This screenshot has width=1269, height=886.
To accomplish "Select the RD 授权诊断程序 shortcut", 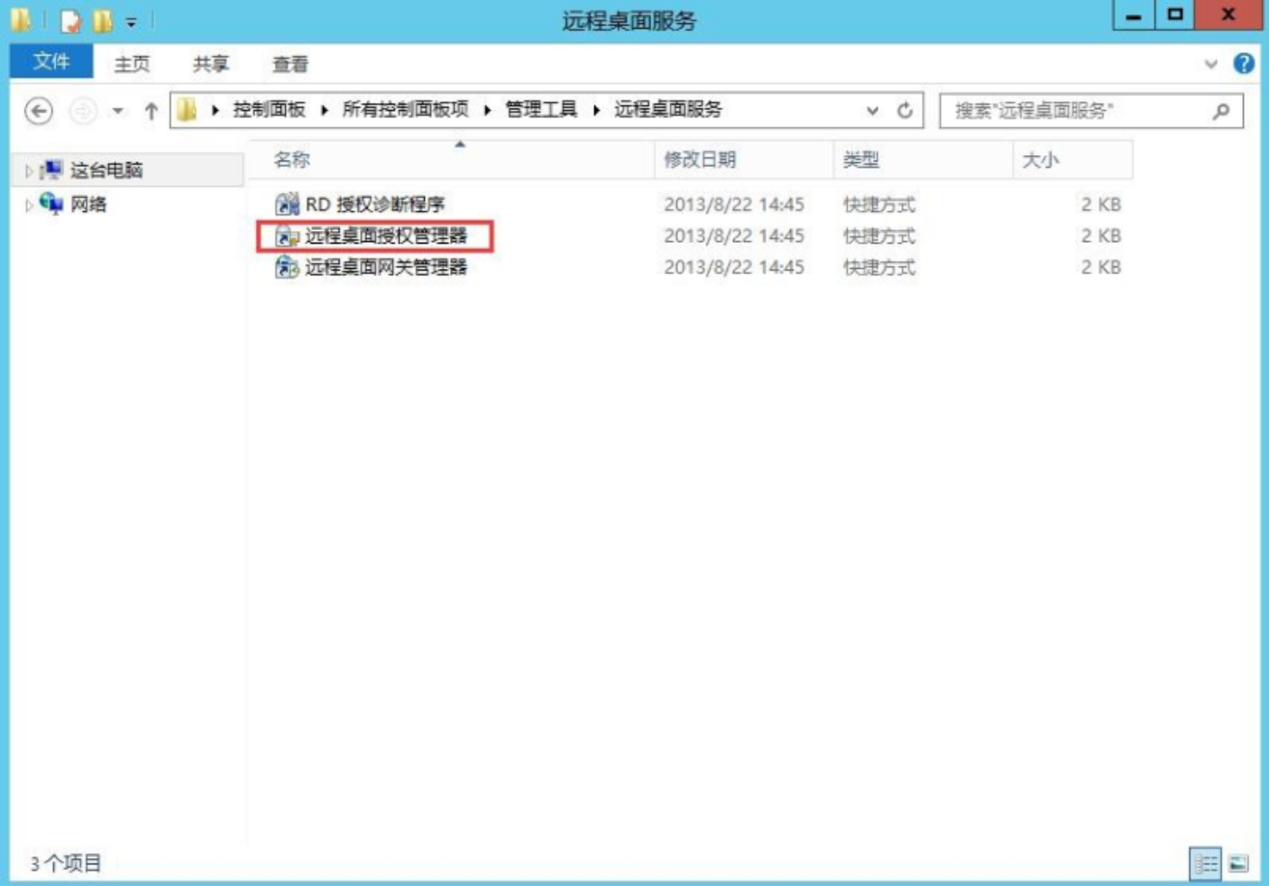I will coord(375,204).
